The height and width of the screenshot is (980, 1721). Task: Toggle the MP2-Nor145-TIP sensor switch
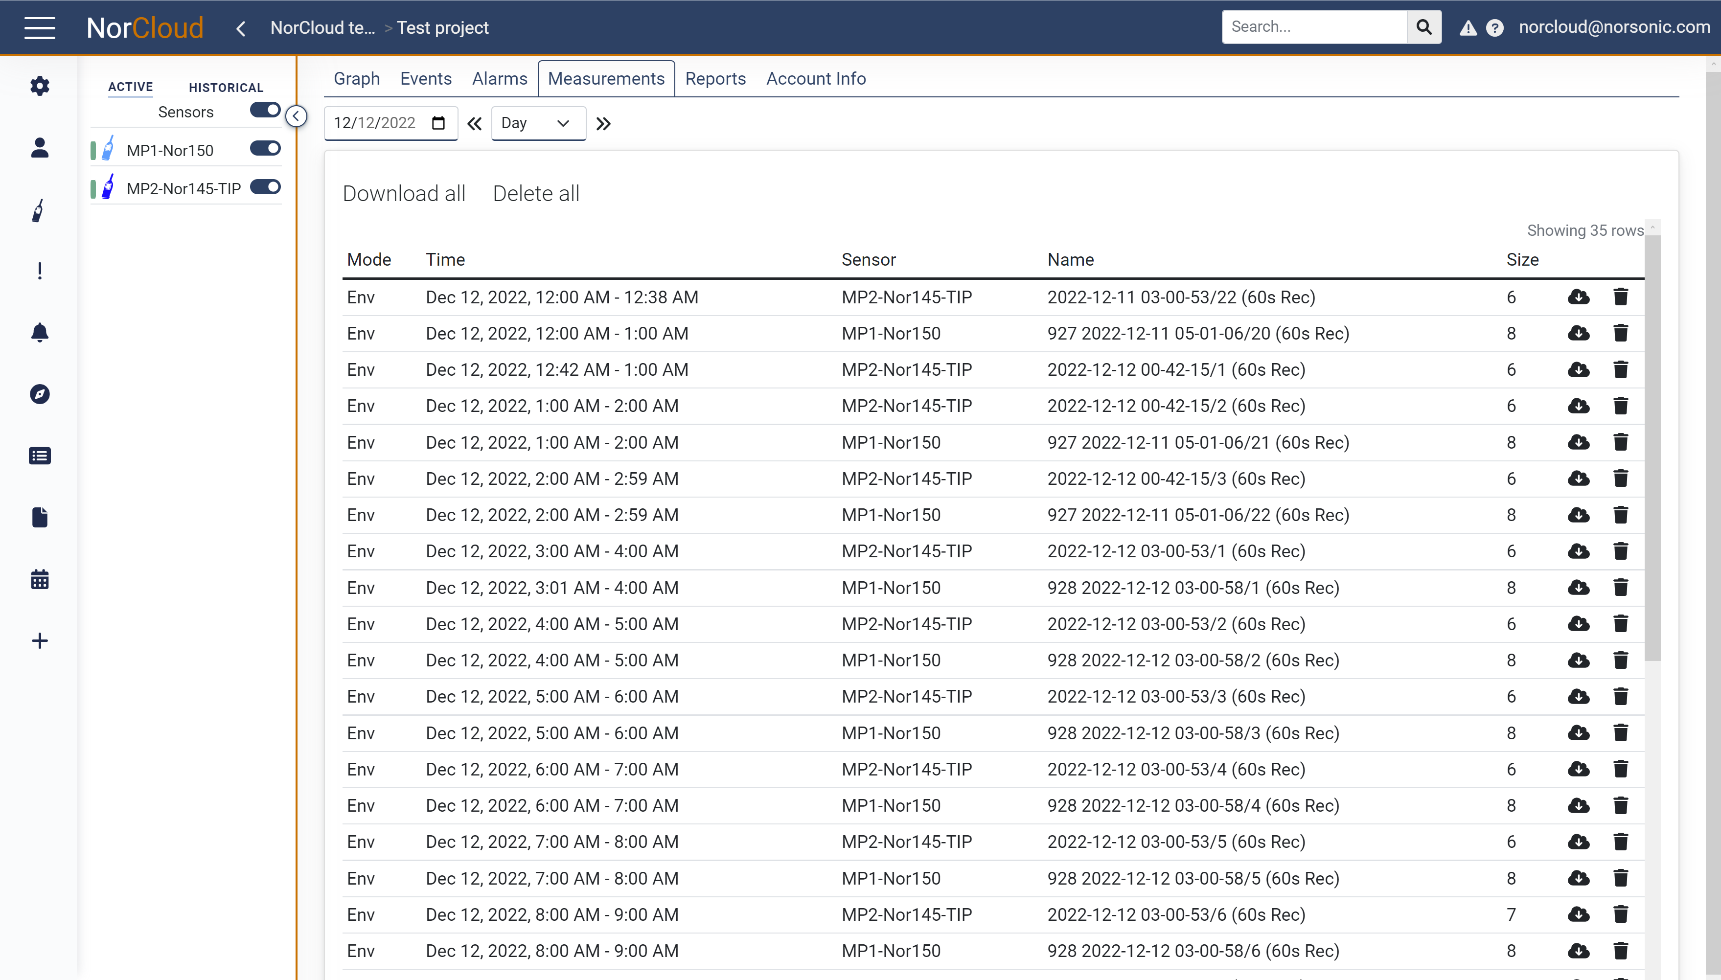click(x=265, y=186)
